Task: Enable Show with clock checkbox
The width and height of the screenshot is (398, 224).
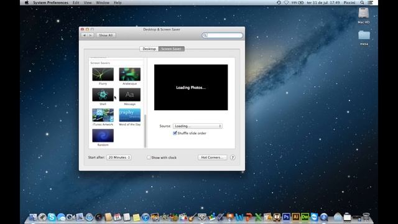Action: point(149,157)
